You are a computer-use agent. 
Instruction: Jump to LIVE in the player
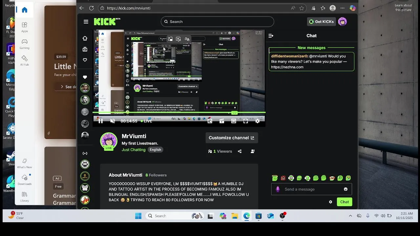(146, 121)
